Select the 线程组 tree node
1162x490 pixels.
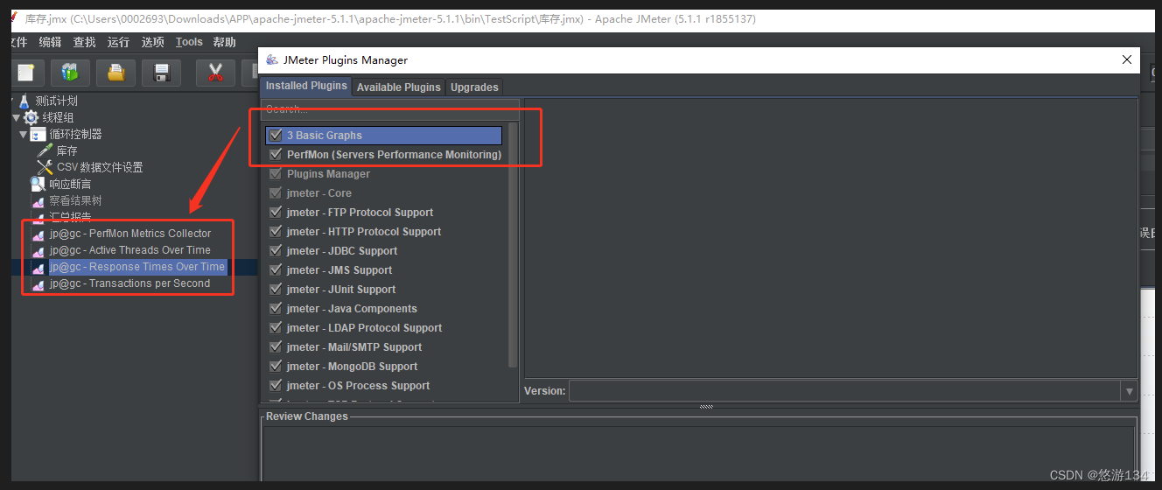(59, 117)
